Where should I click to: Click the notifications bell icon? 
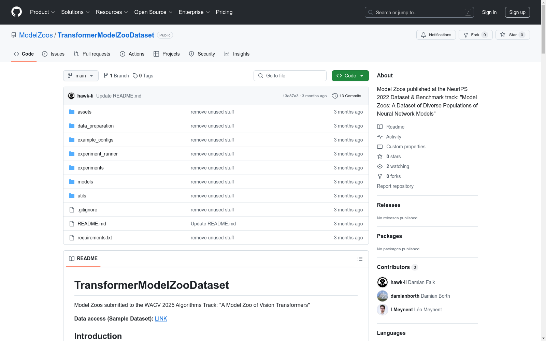[x=423, y=35]
